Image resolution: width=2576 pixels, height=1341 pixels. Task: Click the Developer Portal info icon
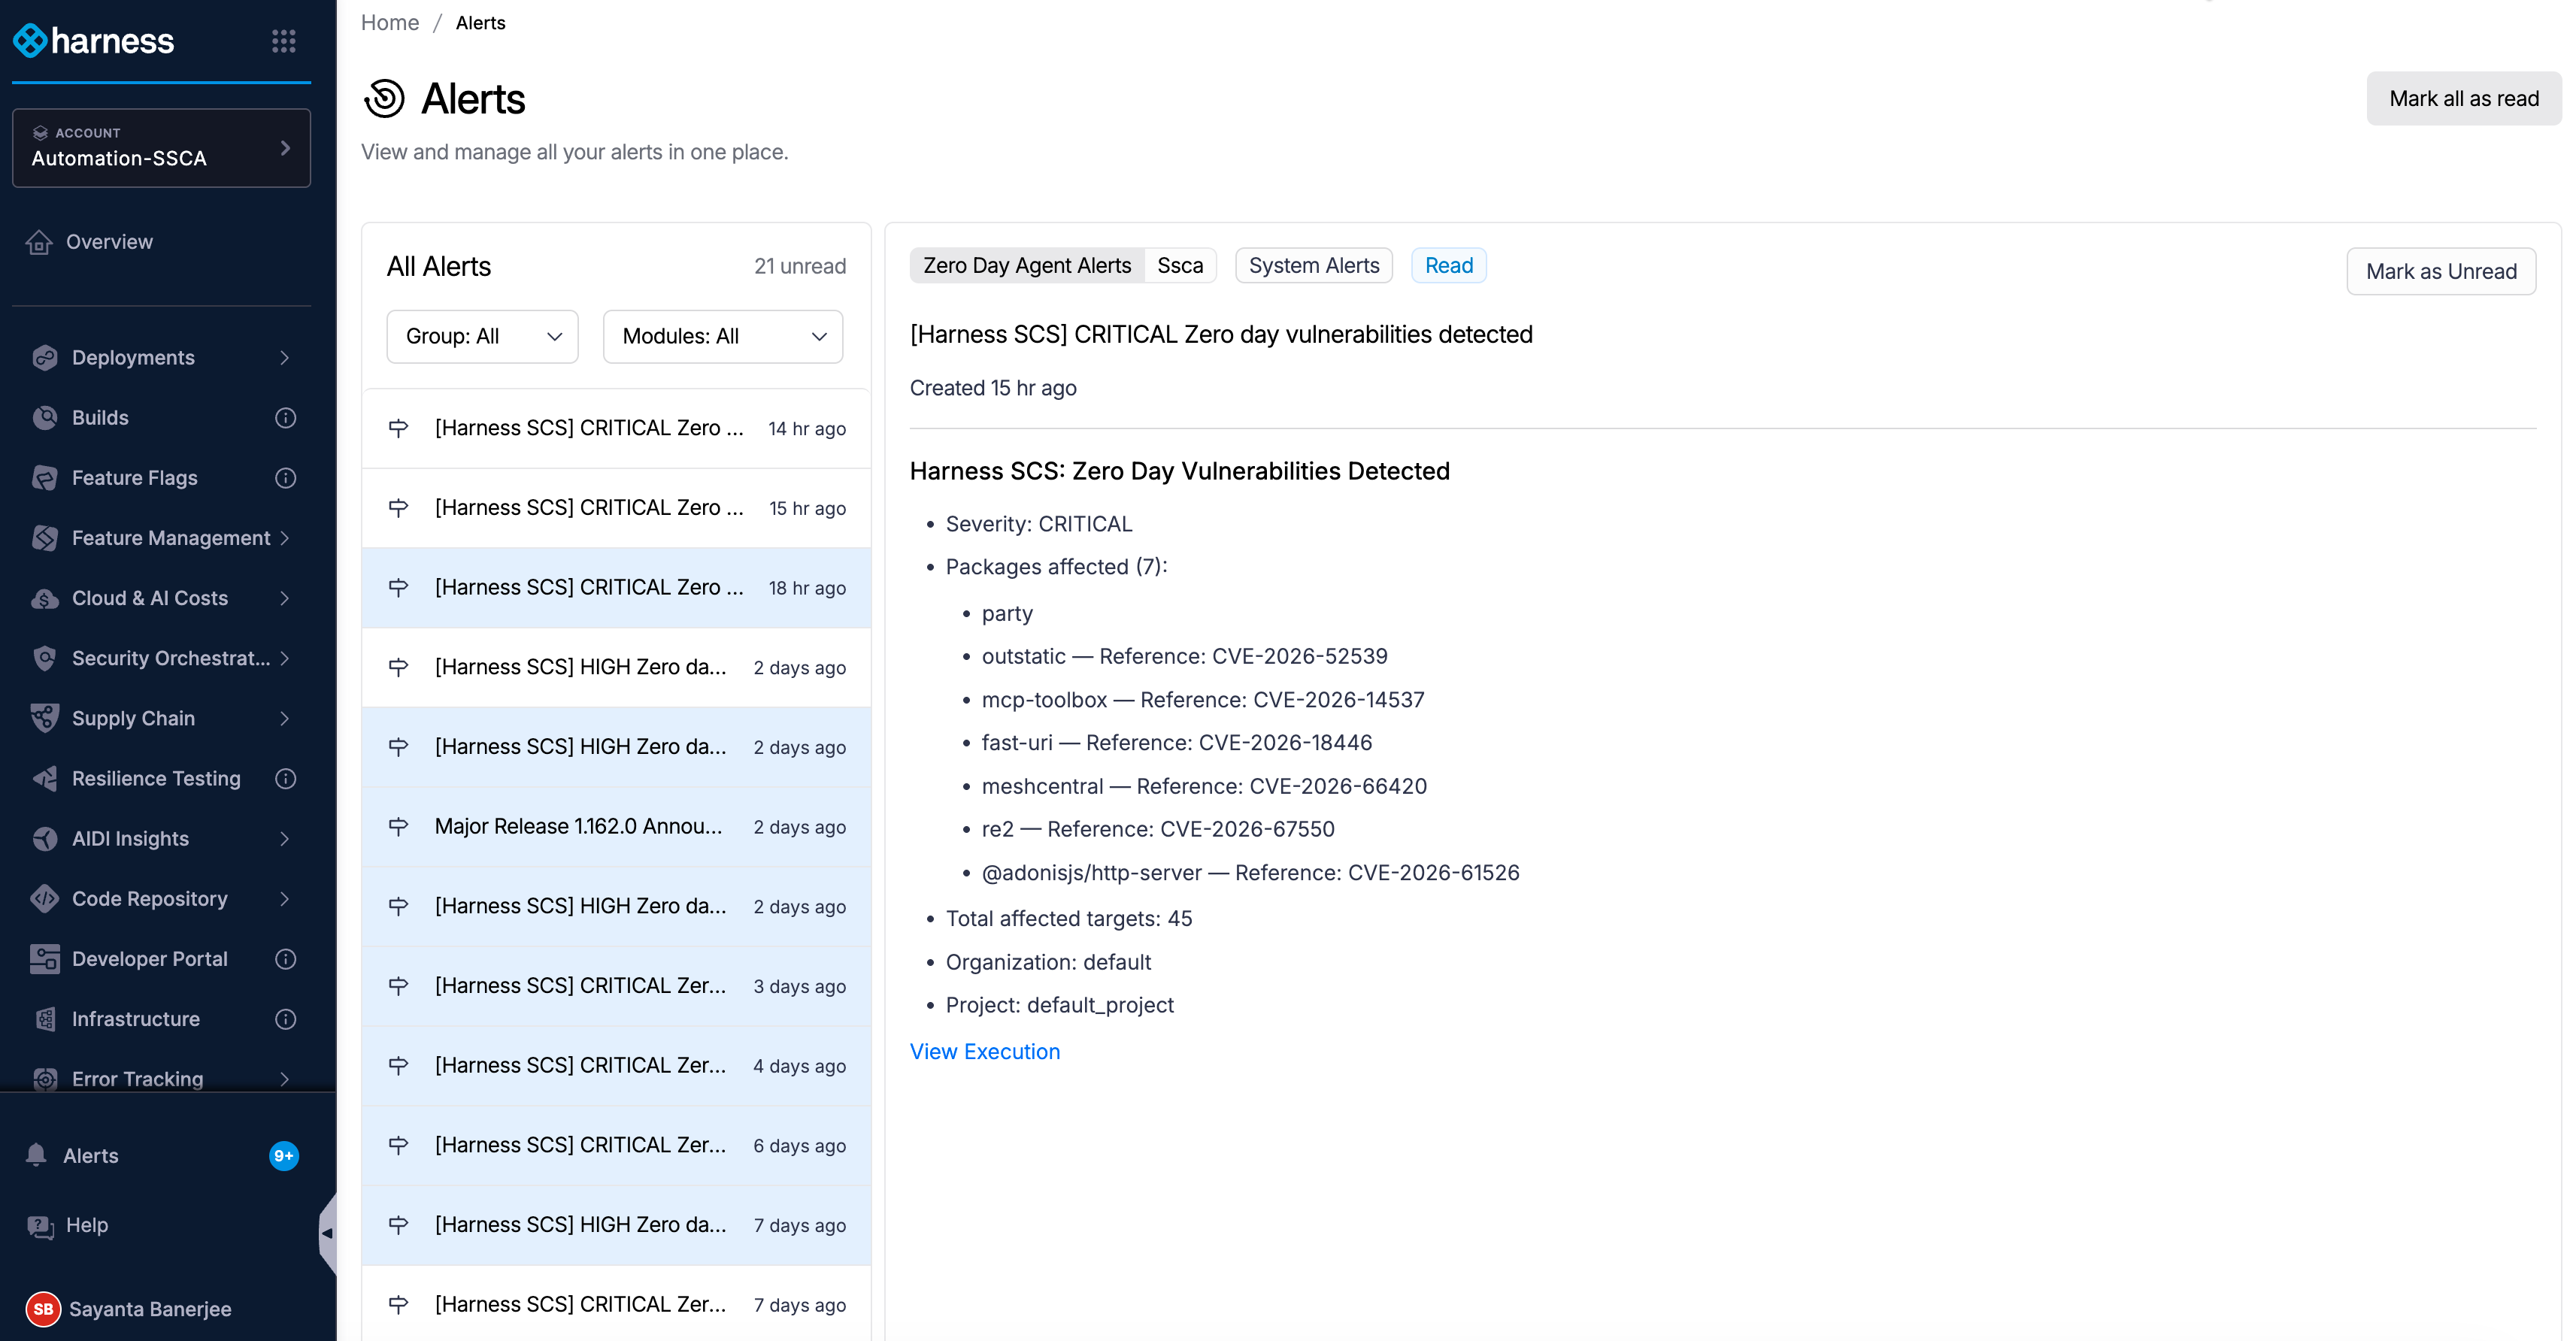pyautogui.click(x=286, y=959)
